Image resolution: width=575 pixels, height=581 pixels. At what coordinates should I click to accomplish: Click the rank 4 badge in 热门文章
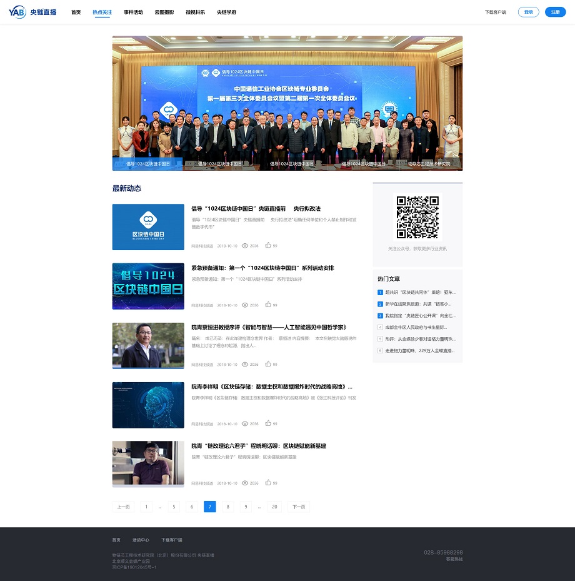pyautogui.click(x=380, y=327)
